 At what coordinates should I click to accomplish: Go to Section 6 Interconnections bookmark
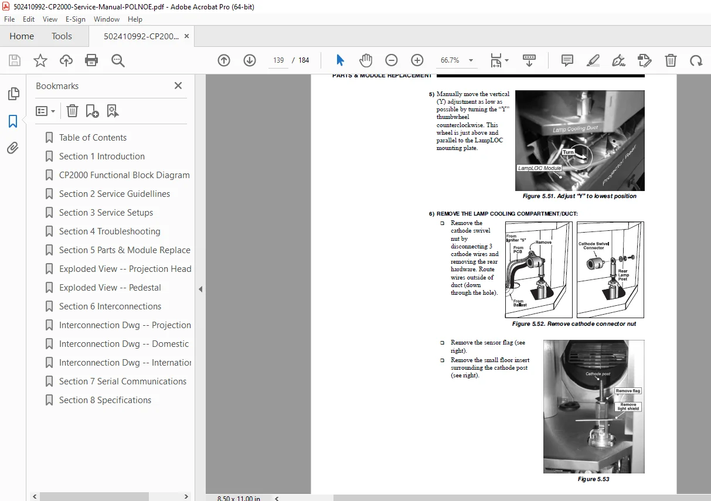pos(110,306)
